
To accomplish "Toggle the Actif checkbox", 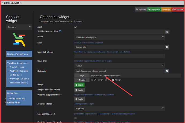I will [76, 27].
